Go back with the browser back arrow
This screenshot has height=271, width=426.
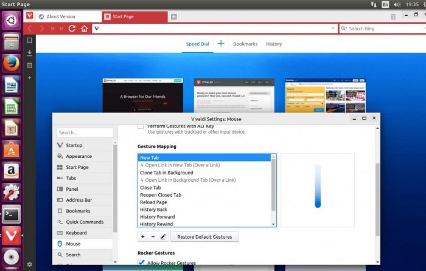(30, 29)
